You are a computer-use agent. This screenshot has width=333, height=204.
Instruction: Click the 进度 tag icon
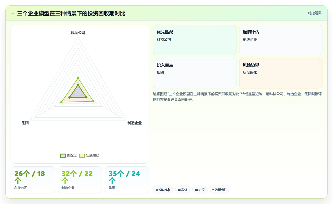197,190
